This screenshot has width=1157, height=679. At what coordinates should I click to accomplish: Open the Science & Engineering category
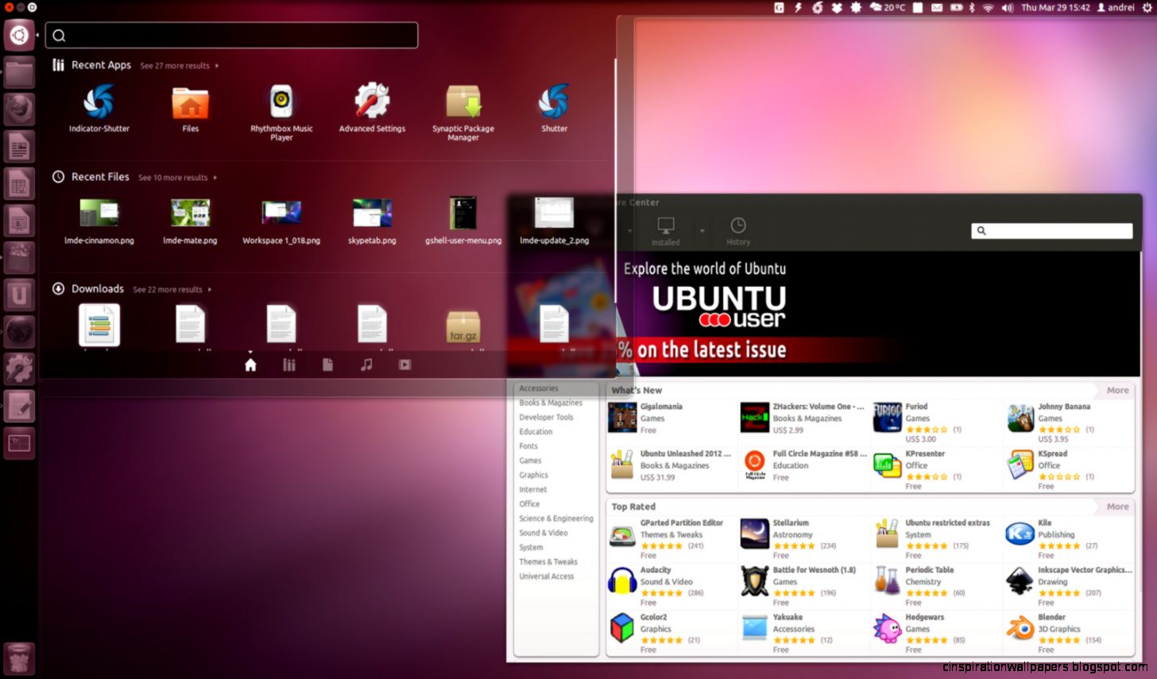[x=555, y=518]
